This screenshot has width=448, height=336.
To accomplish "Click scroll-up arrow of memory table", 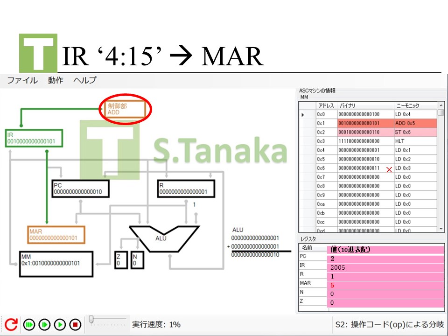I will [x=441, y=106].
